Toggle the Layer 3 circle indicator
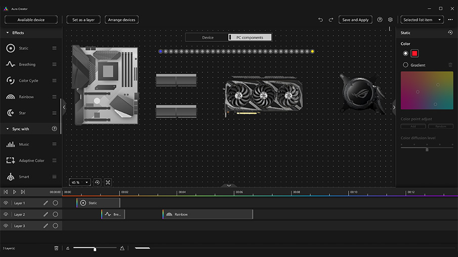The width and height of the screenshot is (458, 257). pos(55,226)
